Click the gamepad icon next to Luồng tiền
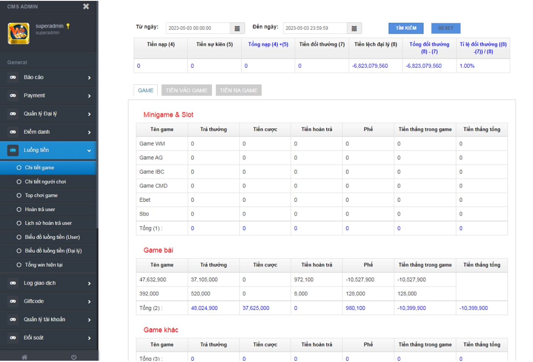The height and width of the screenshot is (362, 533). tap(13, 150)
